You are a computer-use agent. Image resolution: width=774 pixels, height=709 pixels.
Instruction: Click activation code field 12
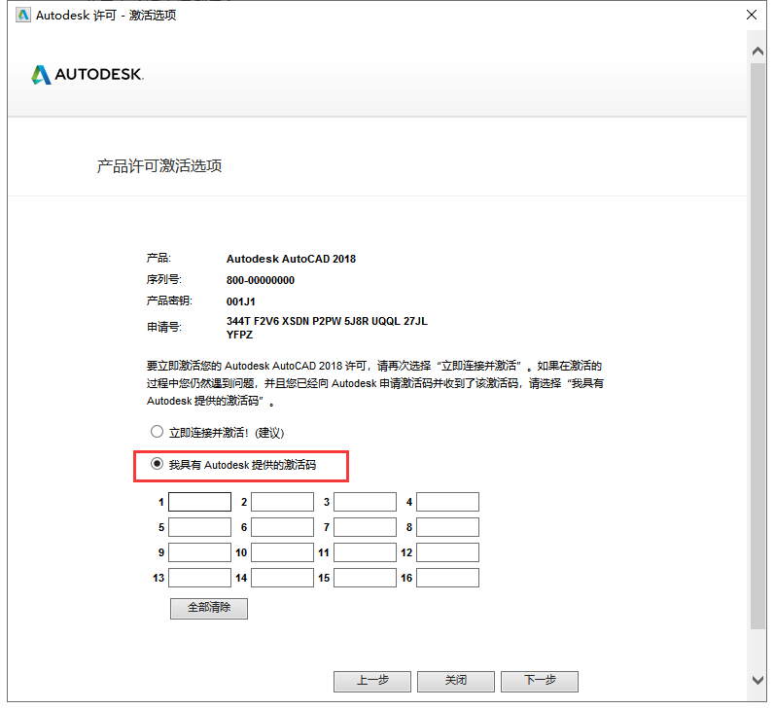[x=447, y=552]
